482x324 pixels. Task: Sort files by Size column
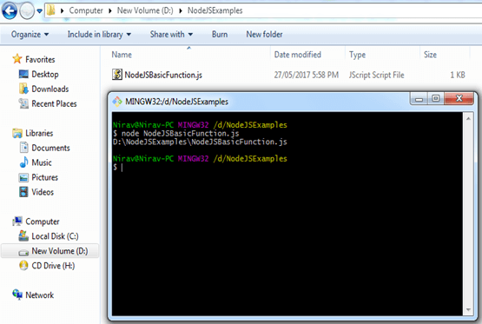(430, 55)
